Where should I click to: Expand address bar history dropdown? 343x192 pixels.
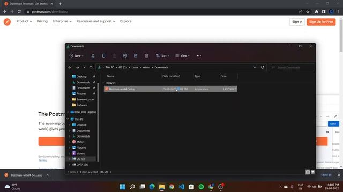[255, 67]
